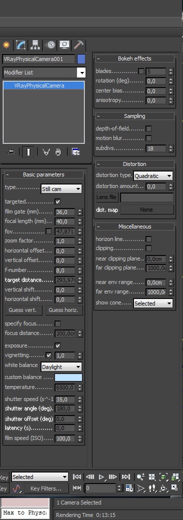Collapse the Bokeh effects rollout
The image size is (183, 520).
click(x=134, y=58)
